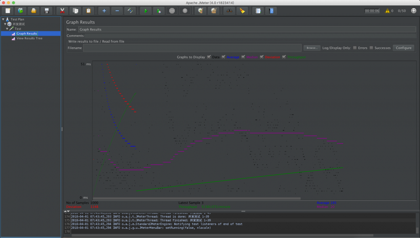Enable the Successes only checkbox
This screenshot has height=238, width=420.
click(x=371, y=48)
